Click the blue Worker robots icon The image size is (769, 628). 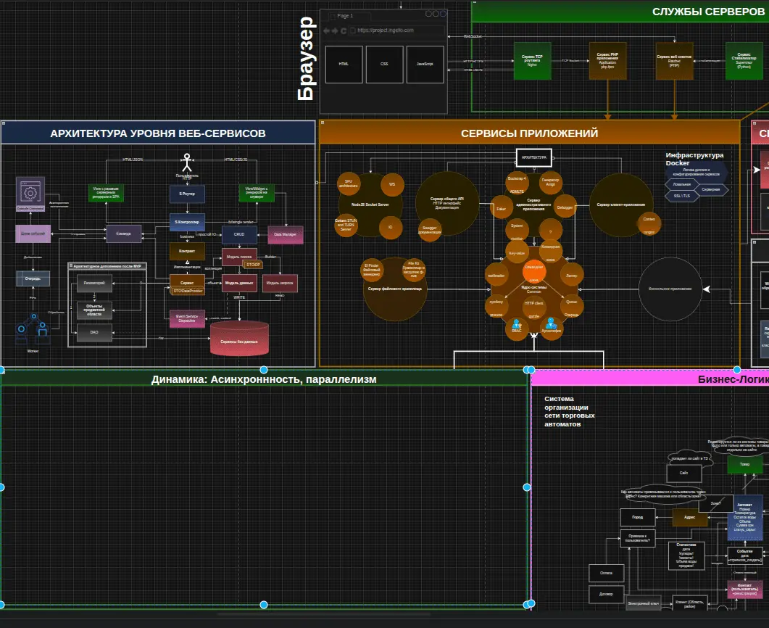(33, 329)
